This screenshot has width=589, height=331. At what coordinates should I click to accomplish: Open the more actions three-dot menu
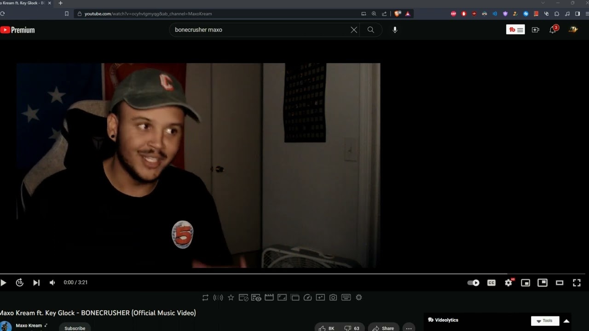409,328
